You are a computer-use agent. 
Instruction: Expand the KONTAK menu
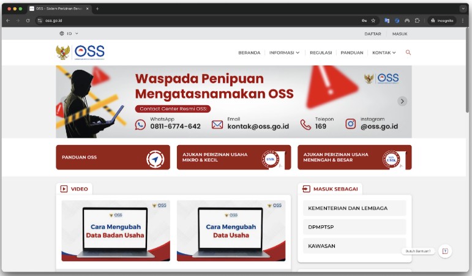point(384,53)
